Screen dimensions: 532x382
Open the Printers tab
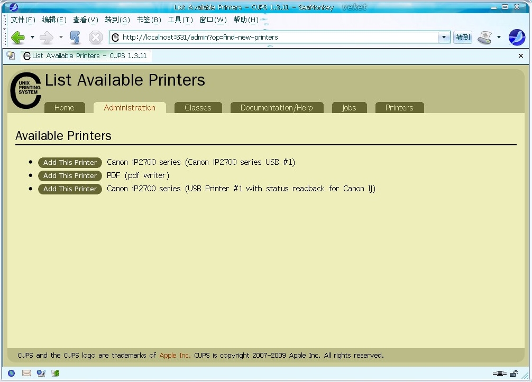(x=399, y=108)
